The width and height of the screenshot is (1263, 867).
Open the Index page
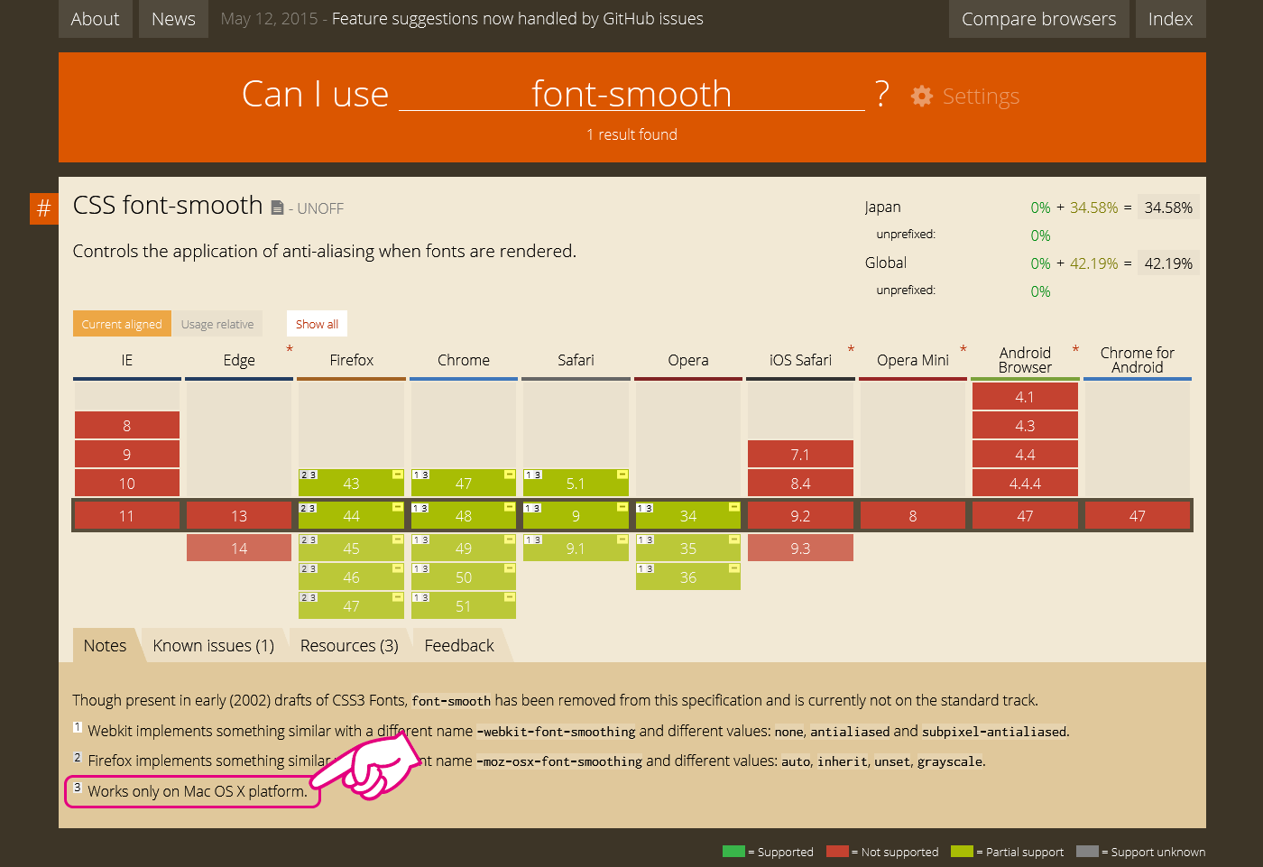pos(1170,19)
